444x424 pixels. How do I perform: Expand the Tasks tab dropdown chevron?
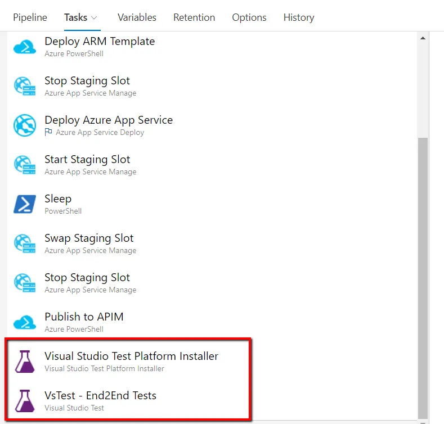coord(94,18)
